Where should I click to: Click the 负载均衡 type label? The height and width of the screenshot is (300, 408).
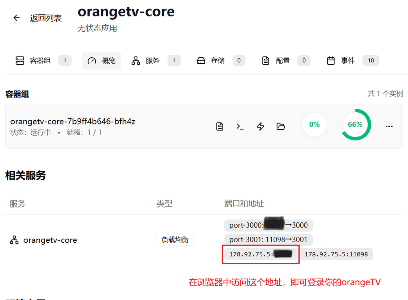[175, 240]
